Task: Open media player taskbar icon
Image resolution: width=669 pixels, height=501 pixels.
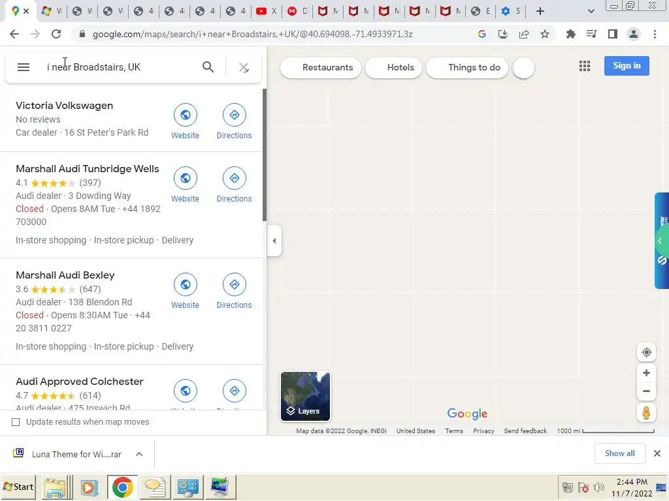Action: [89, 487]
